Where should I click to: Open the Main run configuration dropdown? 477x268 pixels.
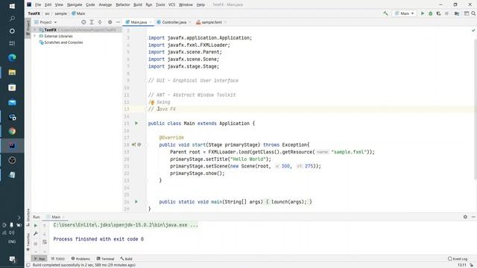[x=405, y=13]
